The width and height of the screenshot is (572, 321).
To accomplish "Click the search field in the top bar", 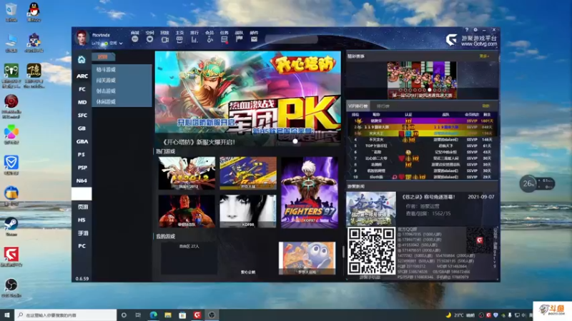I will 292,39.
